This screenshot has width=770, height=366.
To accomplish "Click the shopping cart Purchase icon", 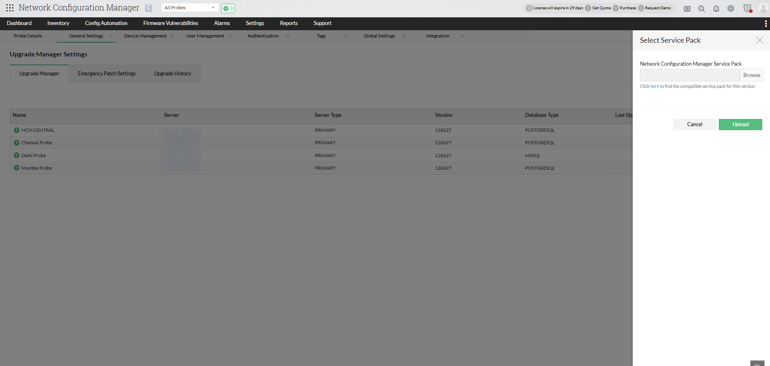I will click(615, 8).
